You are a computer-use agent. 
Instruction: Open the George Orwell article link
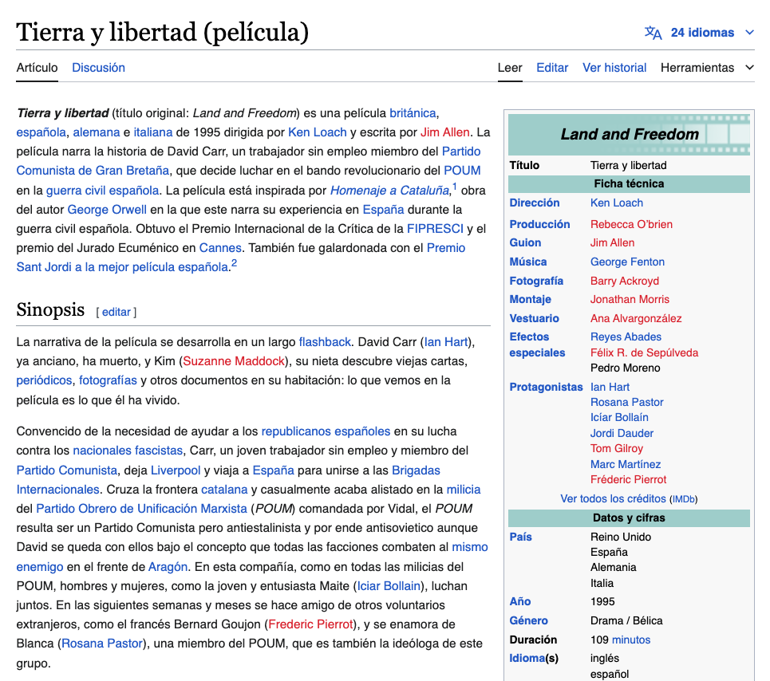click(107, 210)
